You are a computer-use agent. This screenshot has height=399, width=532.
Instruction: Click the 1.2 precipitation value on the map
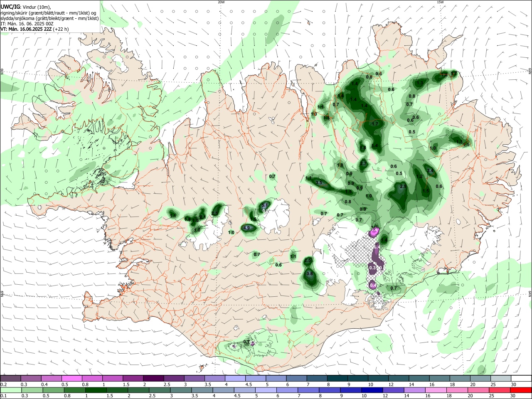pyautogui.click(x=419, y=176)
